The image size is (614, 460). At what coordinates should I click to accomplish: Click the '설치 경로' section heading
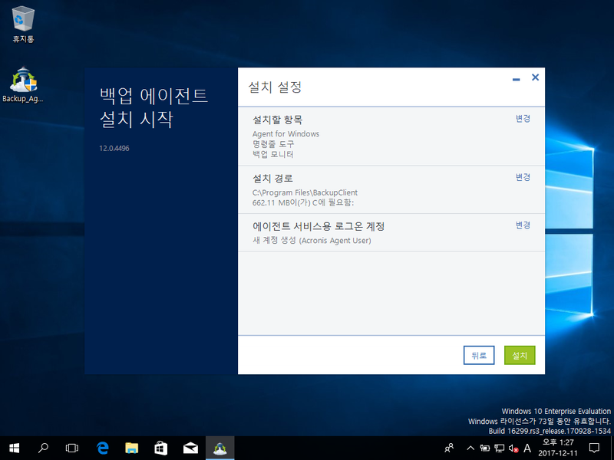click(x=273, y=179)
